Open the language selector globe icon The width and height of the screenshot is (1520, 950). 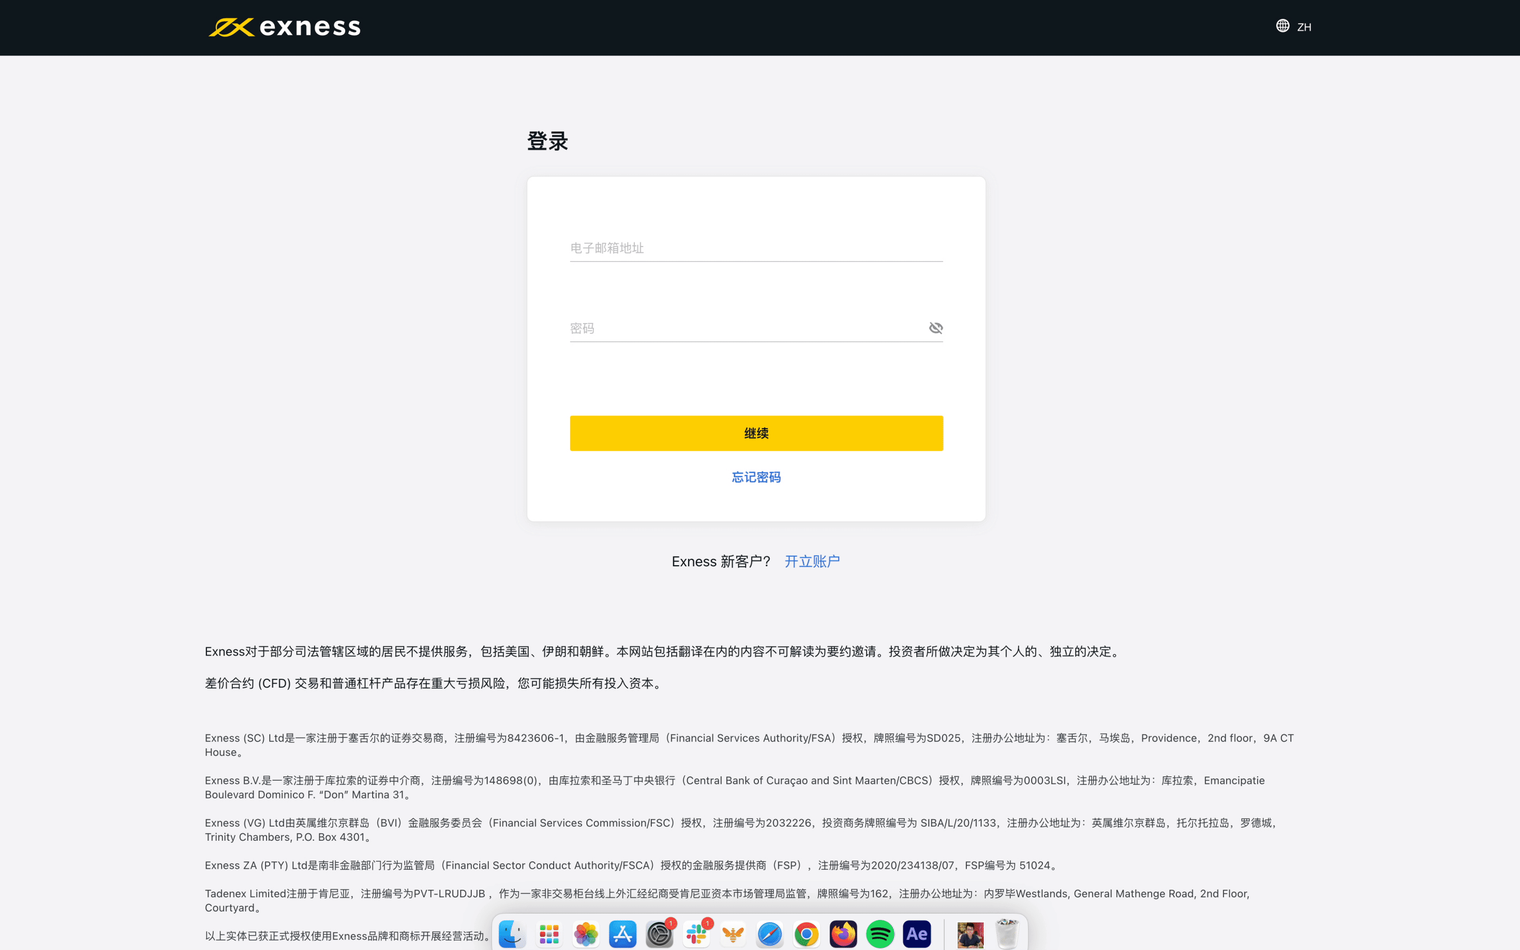[1282, 26]
